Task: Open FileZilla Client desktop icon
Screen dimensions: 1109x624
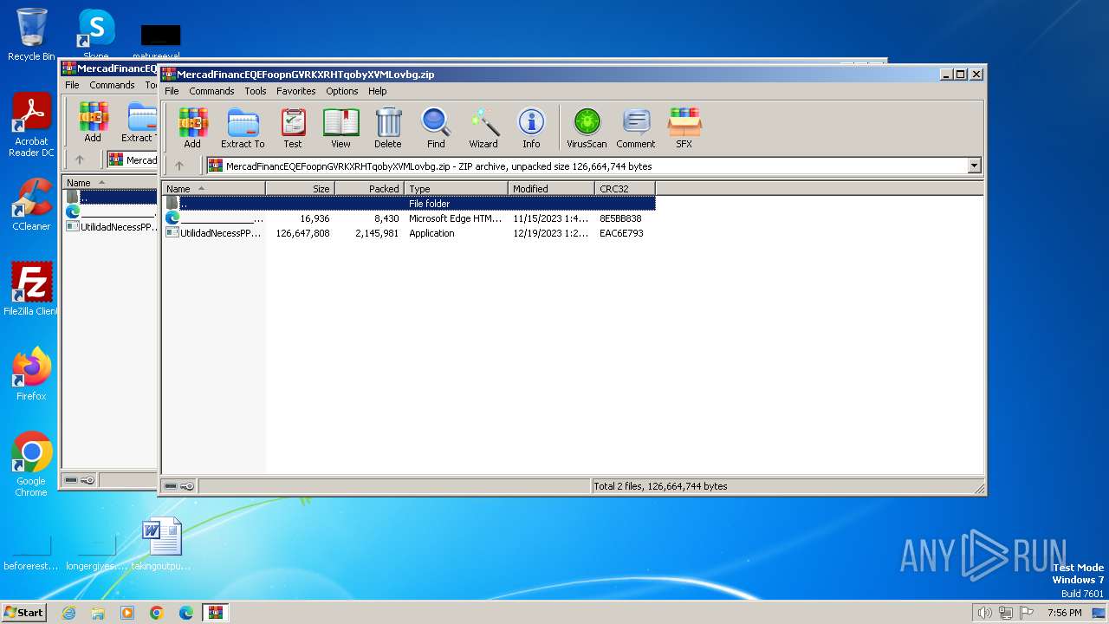Action: 31,289
